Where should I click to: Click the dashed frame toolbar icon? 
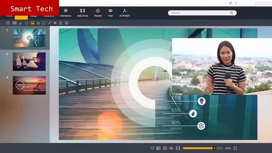click(44, 23)
